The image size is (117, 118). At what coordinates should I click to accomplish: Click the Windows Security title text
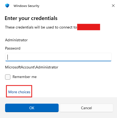tap(26, 6)
